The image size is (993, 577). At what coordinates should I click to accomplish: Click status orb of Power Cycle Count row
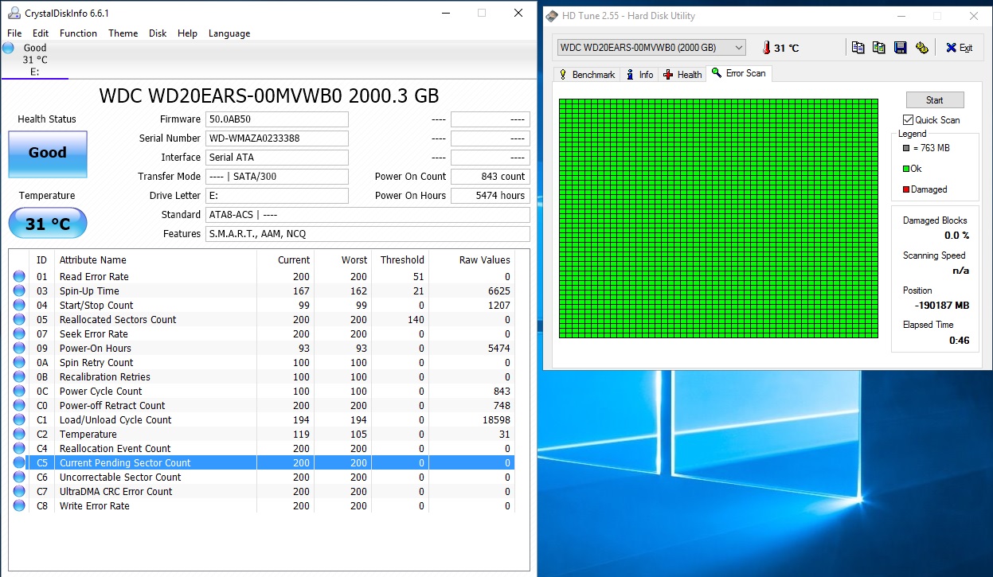(x=19, y=392)
